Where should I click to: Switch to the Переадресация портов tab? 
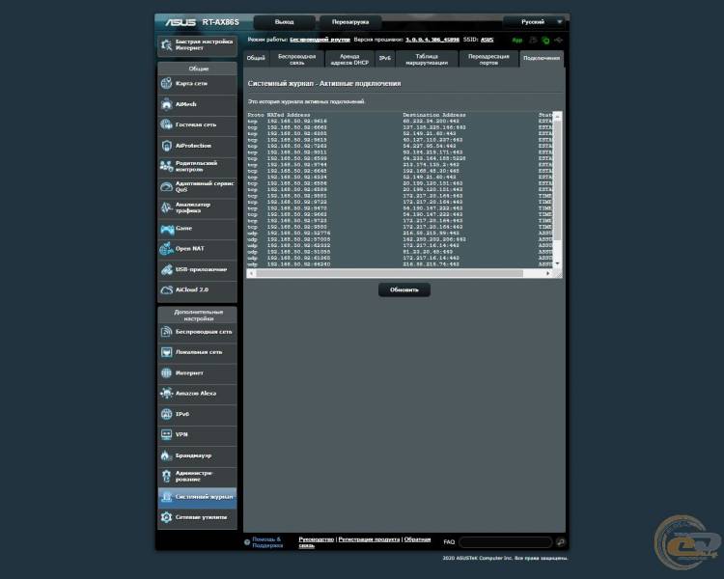tap(488, 59)
